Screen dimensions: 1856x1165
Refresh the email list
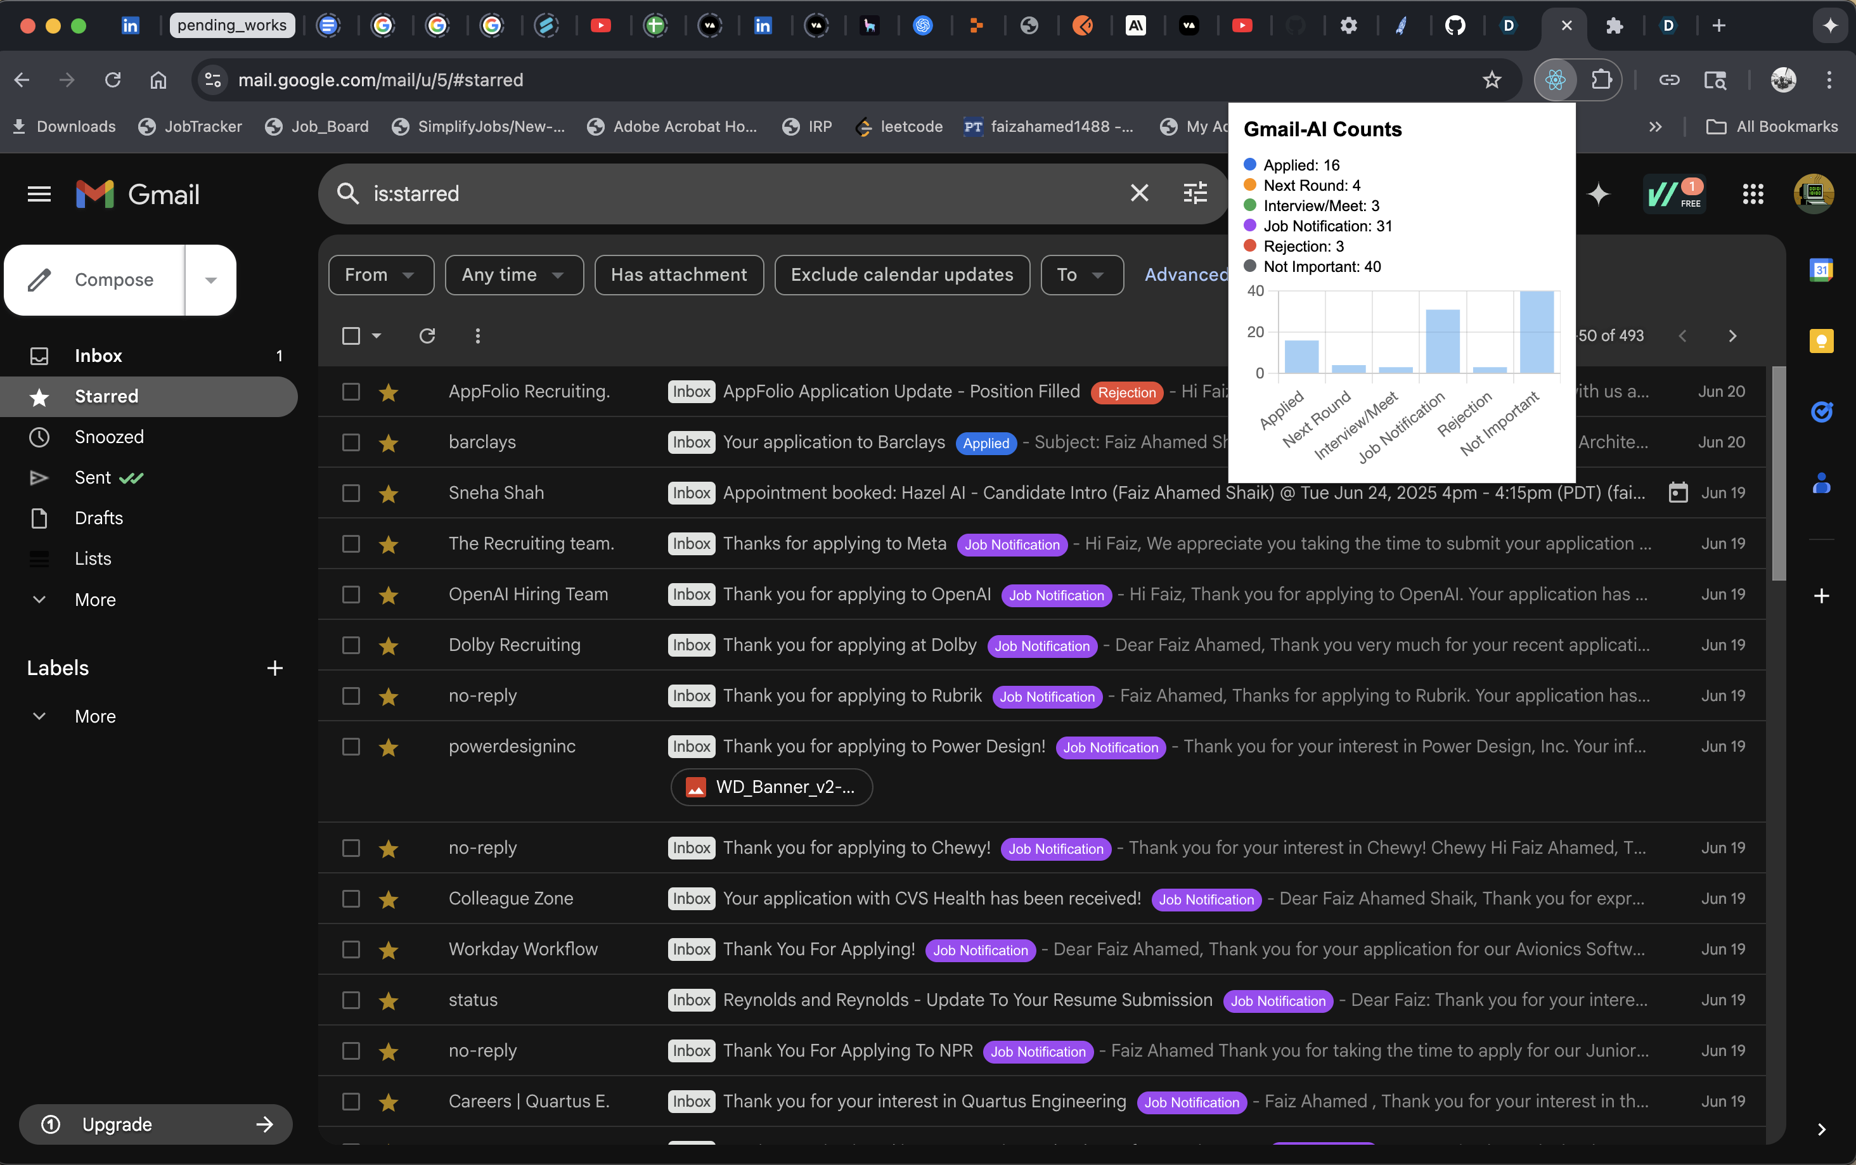coord(427,336)
